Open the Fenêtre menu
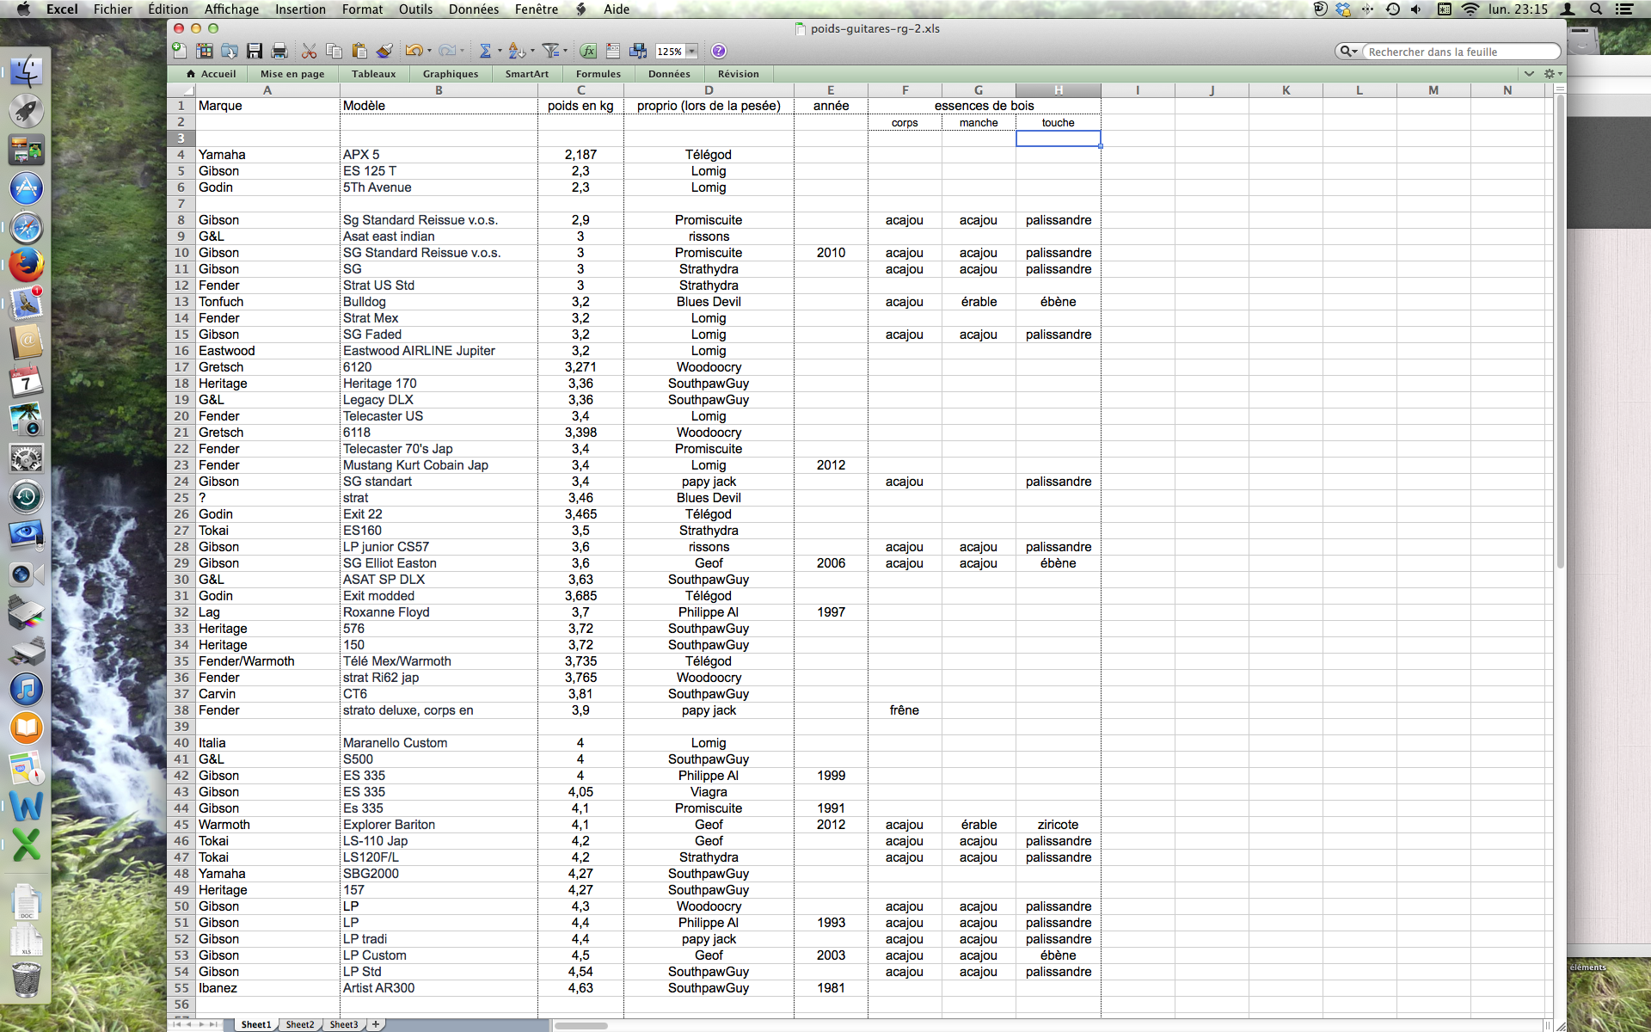This screenshot has width=1651, height=1032. point(537,9)
